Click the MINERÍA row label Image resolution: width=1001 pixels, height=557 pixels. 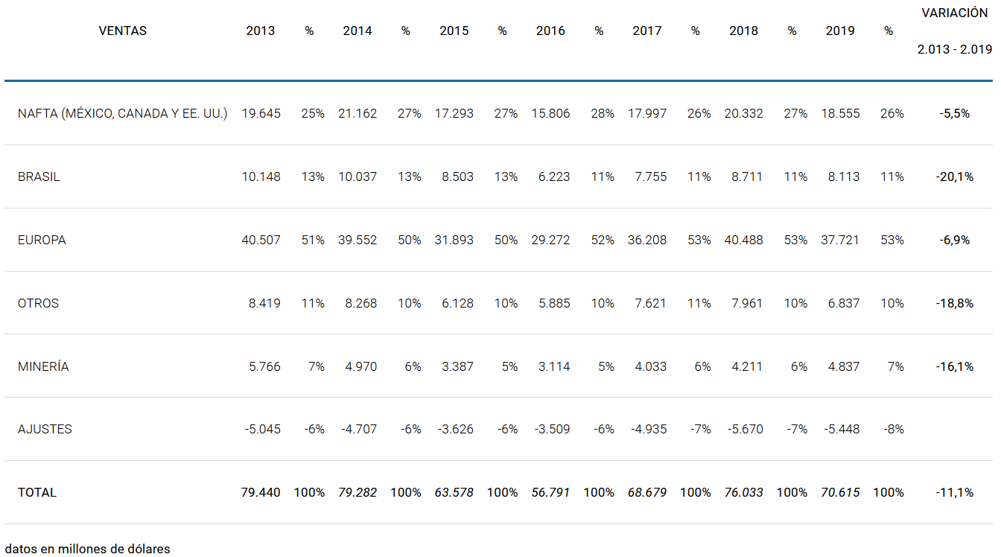(43, 366)
